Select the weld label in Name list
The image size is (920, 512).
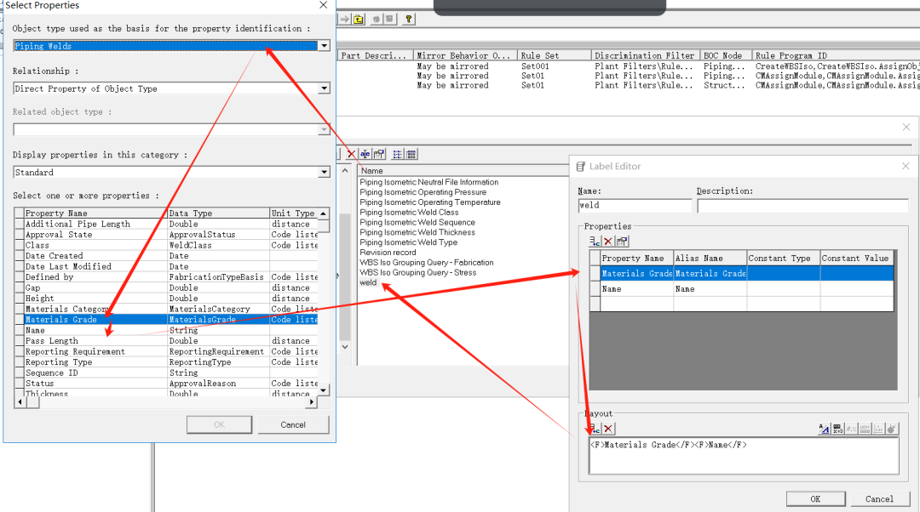369,282
